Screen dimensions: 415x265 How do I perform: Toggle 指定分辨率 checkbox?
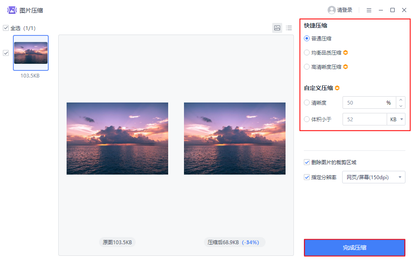[307, 177]
